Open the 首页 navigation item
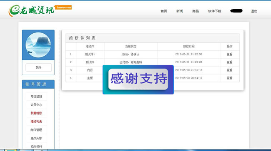 164,11
